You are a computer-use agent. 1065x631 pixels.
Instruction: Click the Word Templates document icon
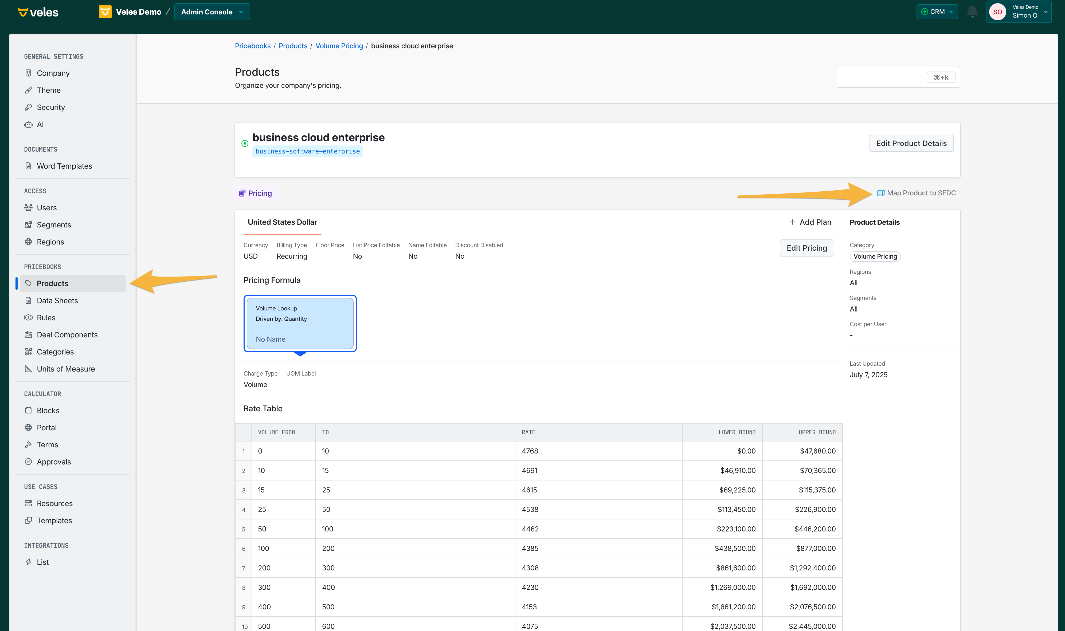29,166
